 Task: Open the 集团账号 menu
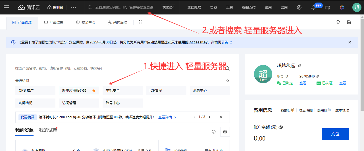tap(194, 7)
